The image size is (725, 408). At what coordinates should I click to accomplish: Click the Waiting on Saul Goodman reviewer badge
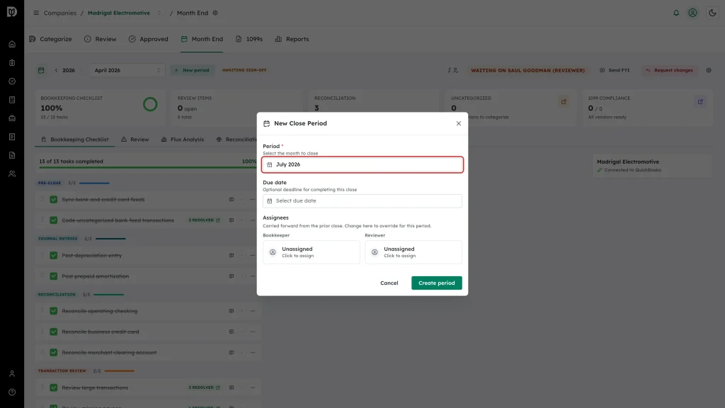click(x=527, y=70)
